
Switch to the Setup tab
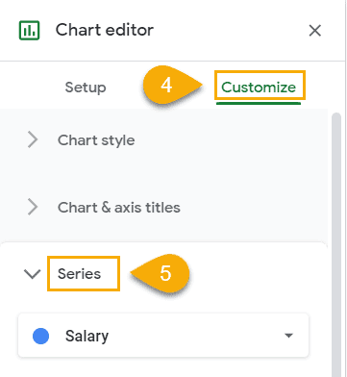click(86, 88)
